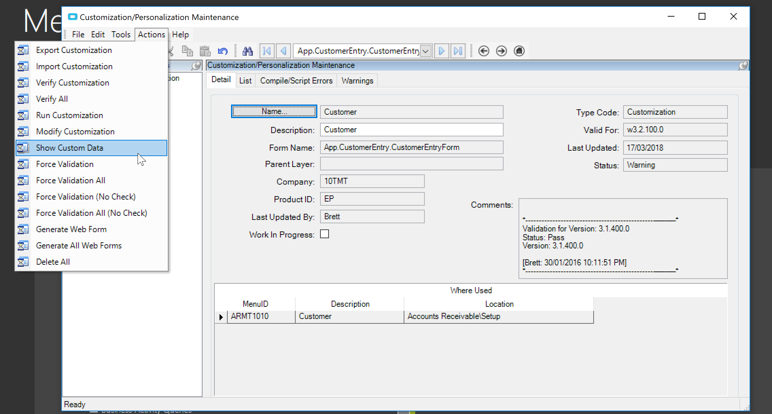Choose Show Custom Data menu entry
The height and width of the screenshot is (414, 772).
[69, 148]
